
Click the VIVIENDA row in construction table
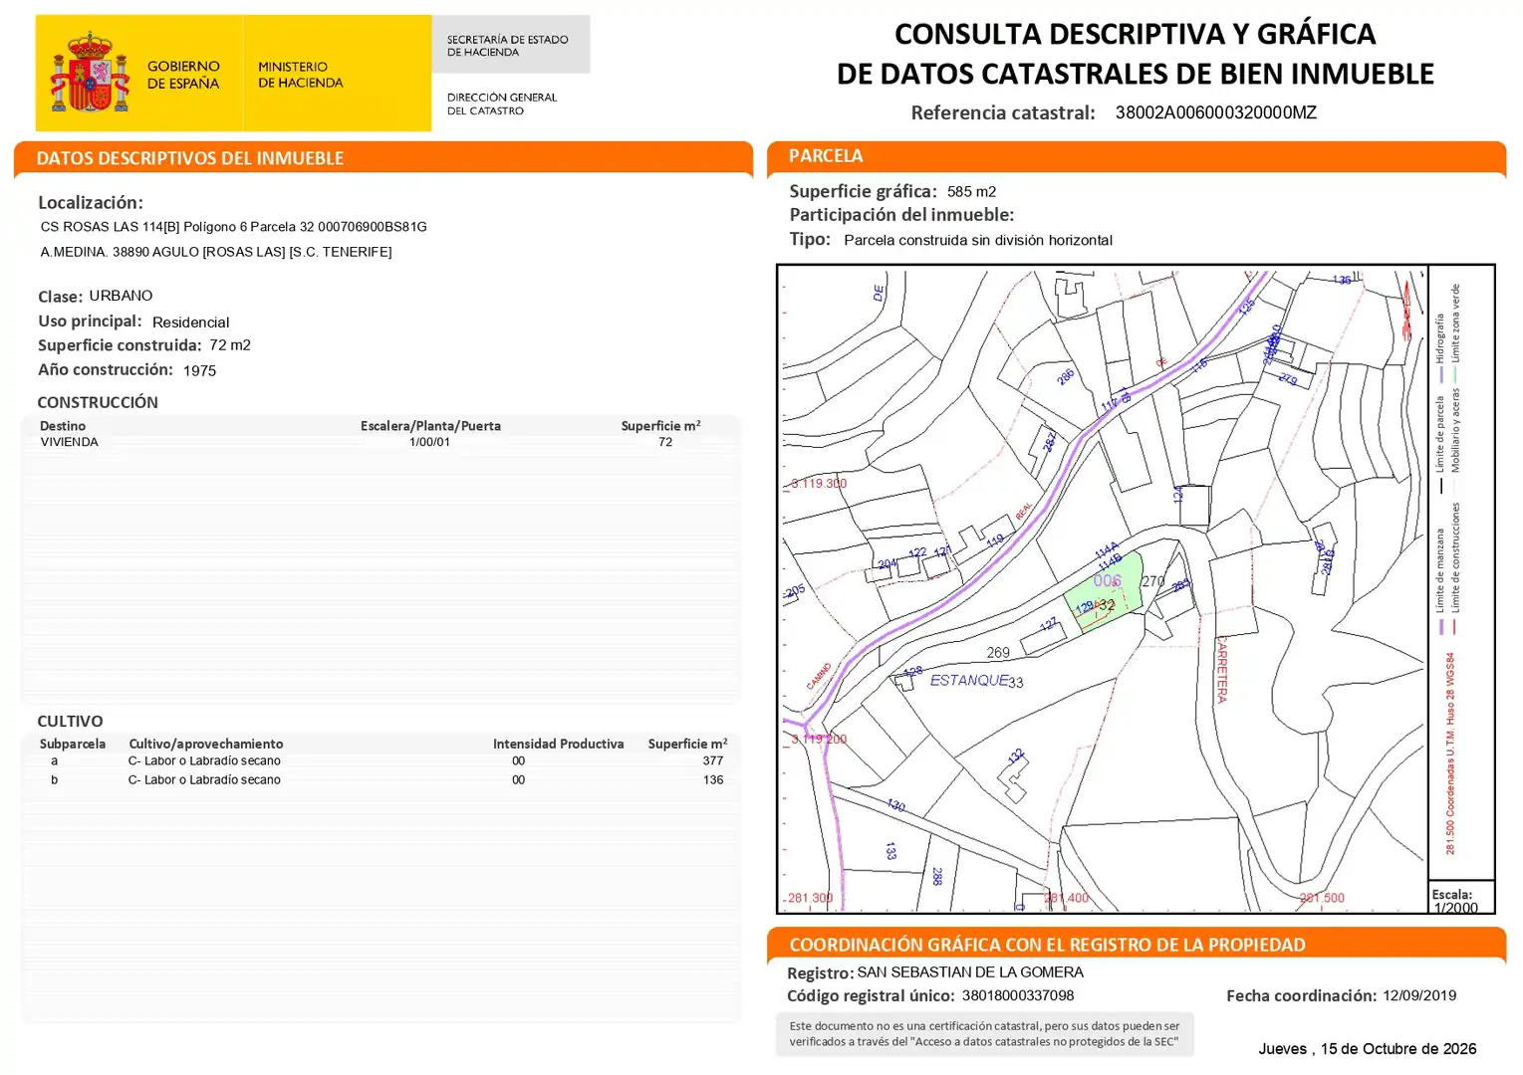[x=381, y=442]
